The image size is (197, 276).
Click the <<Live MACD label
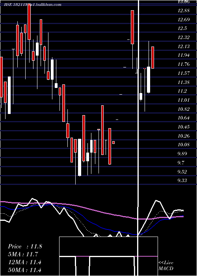click(166, 265)
